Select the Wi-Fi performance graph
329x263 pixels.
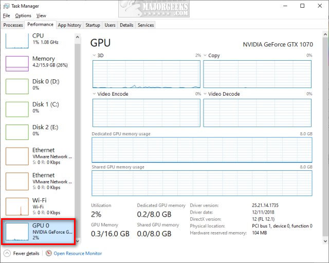[17, 206]
